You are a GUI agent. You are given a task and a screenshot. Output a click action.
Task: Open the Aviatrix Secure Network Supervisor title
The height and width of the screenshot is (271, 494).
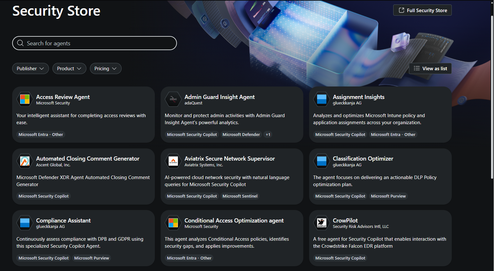tap(230, 159)
